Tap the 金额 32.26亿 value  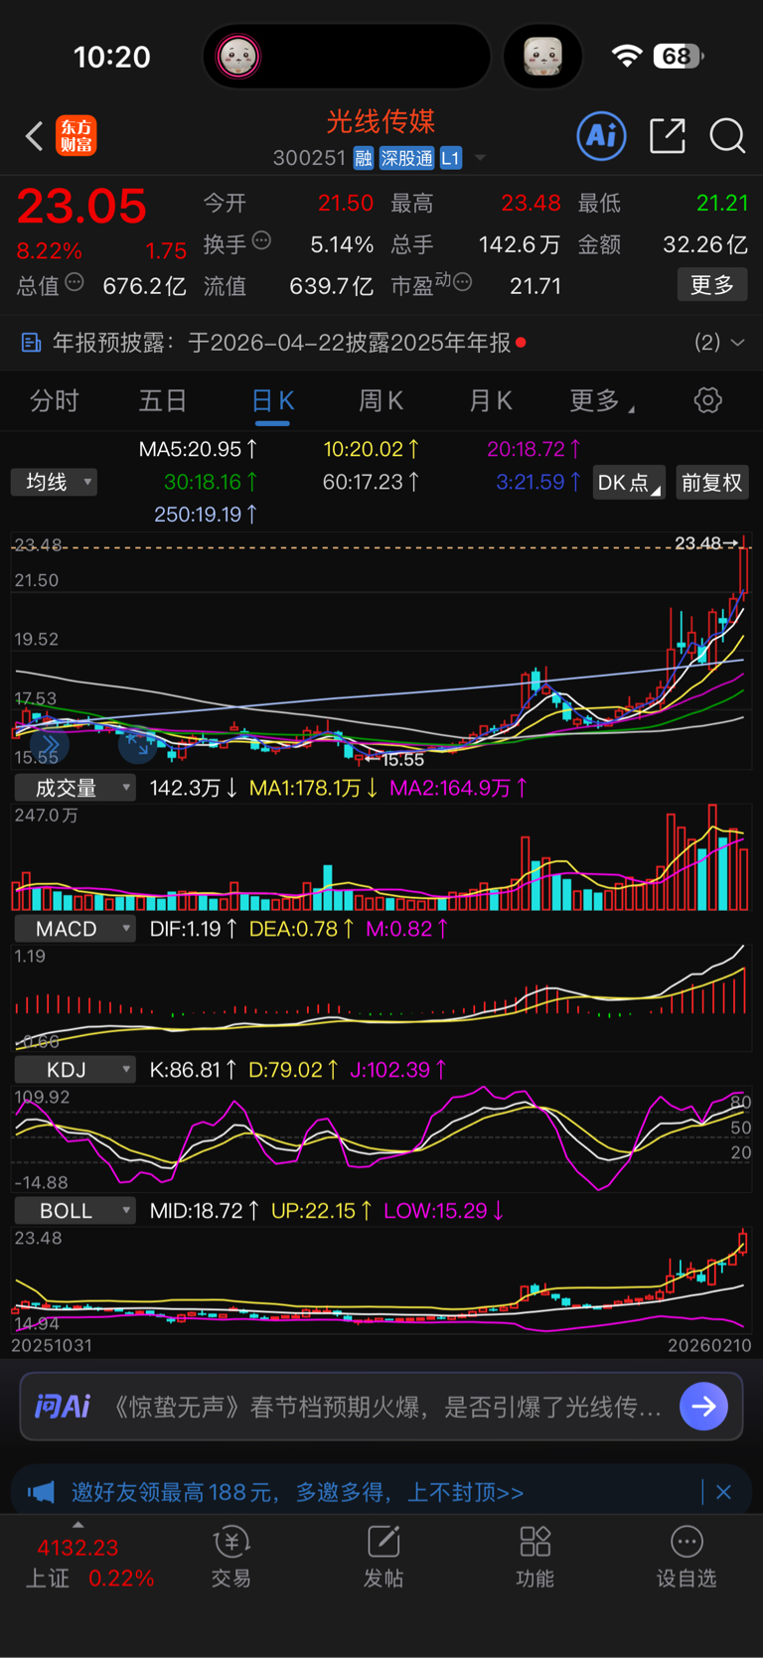(705, 244)
